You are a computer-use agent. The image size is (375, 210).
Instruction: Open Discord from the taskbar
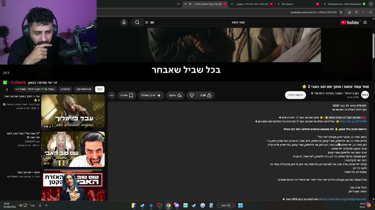point(177,205)
